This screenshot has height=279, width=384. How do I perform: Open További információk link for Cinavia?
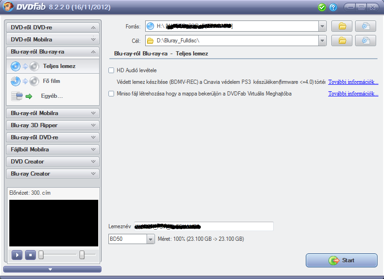click(353, 82)
